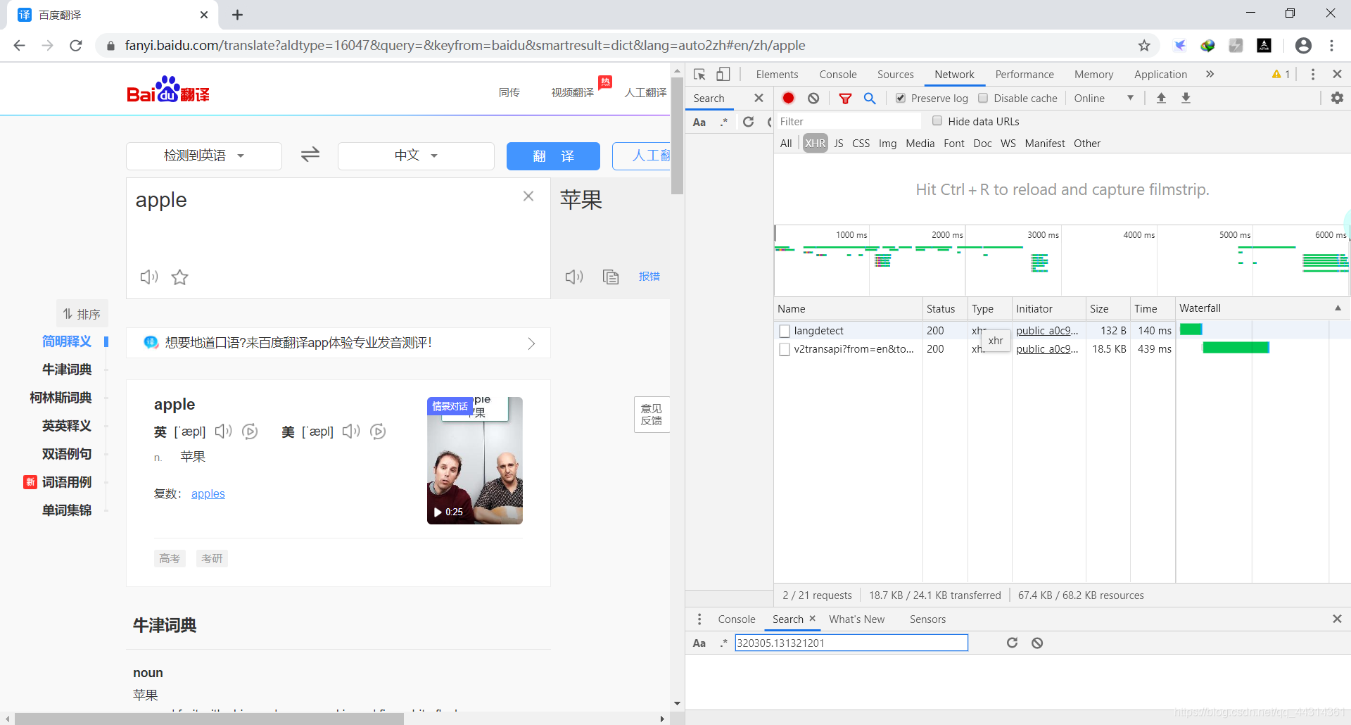Toggle the network filter funnel icon
The width and height of the screenshot is (1351, 725).
coord(845,99)
